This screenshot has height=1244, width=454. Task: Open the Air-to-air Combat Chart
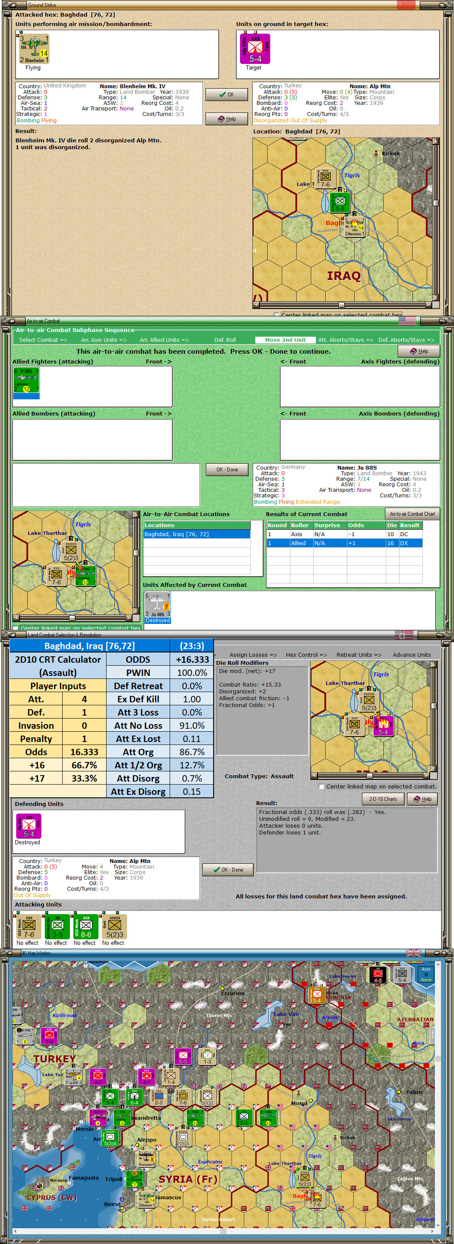pos(412,514)
